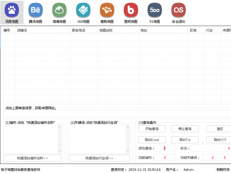
Task: Click the 当前城市 value field
Action: pos(165,157)
